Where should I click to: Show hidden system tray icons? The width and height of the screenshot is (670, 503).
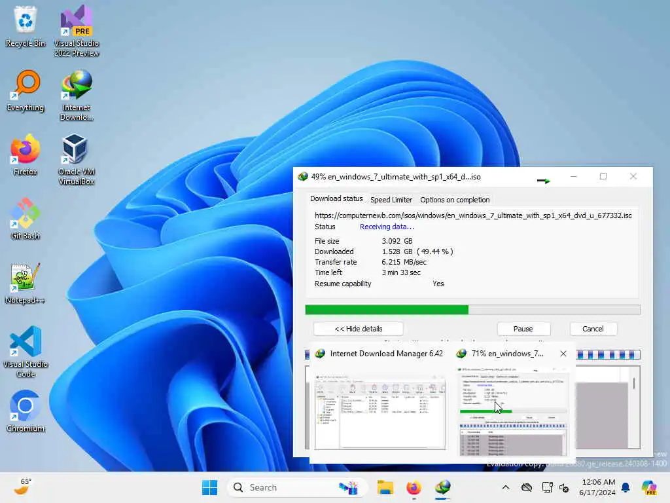506,487
